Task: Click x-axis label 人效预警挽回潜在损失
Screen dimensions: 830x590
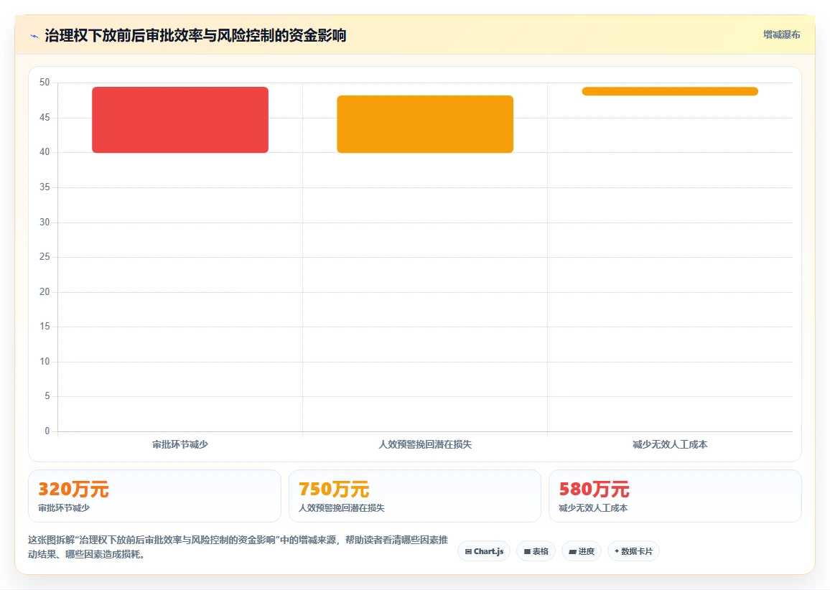Action: 425,444
